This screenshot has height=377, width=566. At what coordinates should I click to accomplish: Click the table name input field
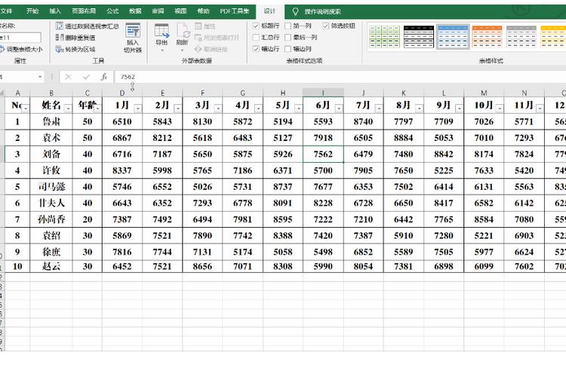(x=20, y=38)
